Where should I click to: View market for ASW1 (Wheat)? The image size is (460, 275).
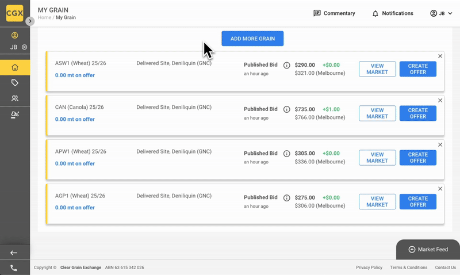click(377, 69)
